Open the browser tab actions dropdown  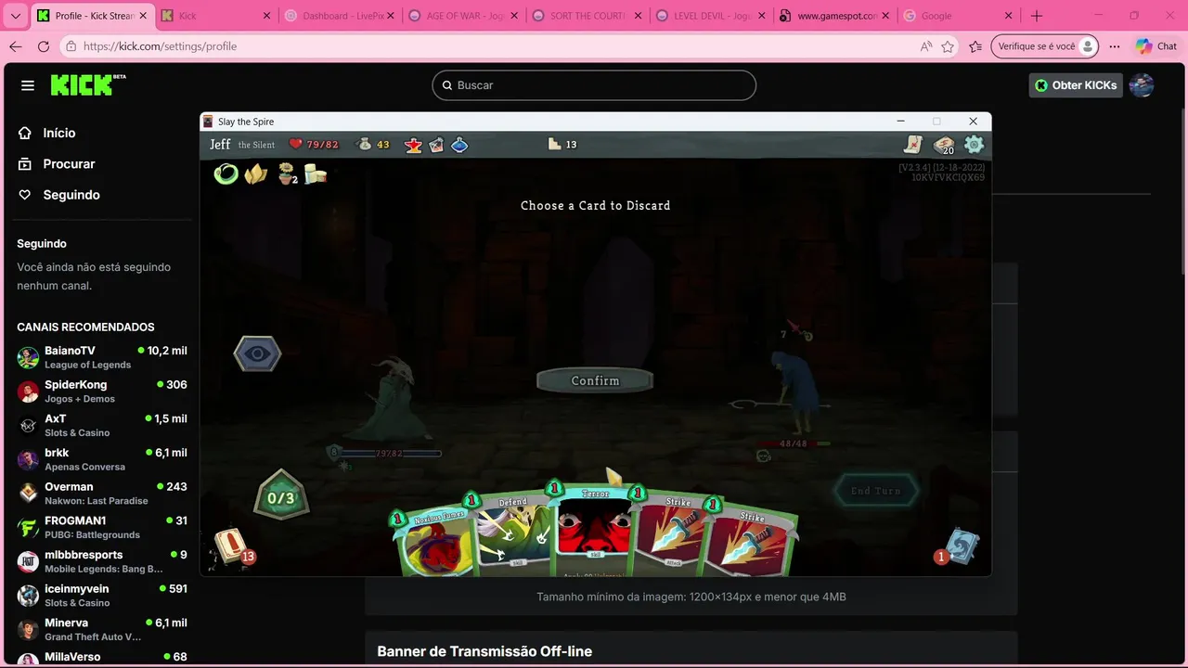click(15, 16)
